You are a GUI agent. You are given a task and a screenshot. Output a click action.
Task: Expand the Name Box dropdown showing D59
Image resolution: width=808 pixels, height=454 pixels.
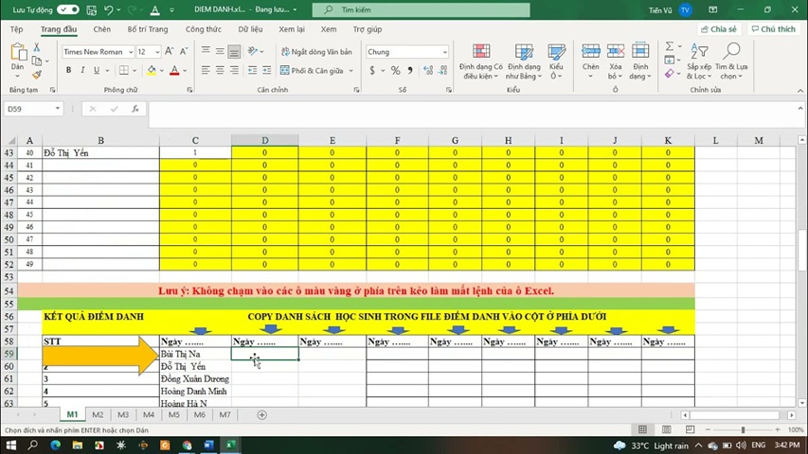click(58, 109)
